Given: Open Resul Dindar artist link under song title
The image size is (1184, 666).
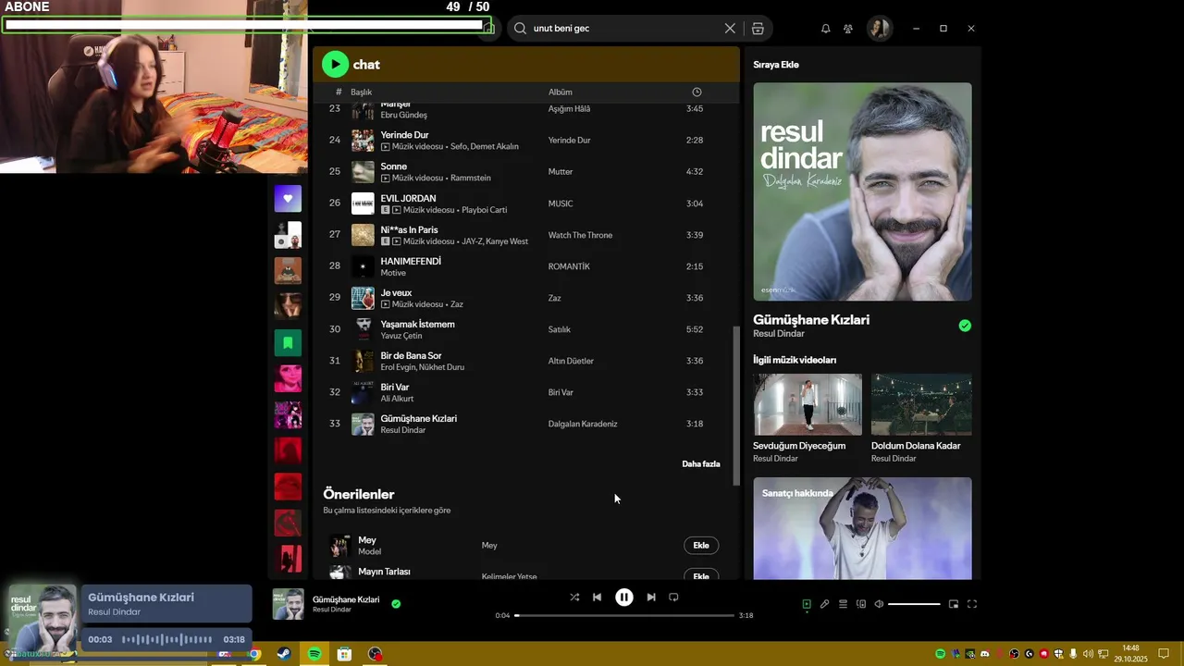Looking at the screenshot, I should point(778,334).
